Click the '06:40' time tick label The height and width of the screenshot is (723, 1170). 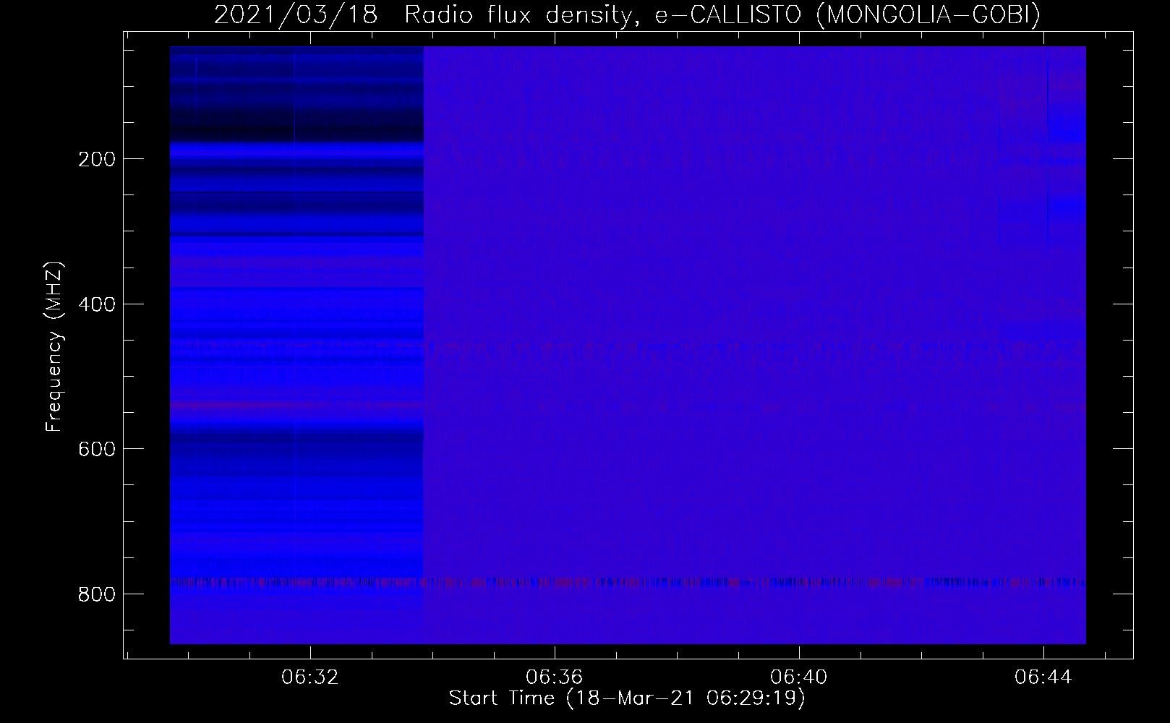tap(799, 677)
